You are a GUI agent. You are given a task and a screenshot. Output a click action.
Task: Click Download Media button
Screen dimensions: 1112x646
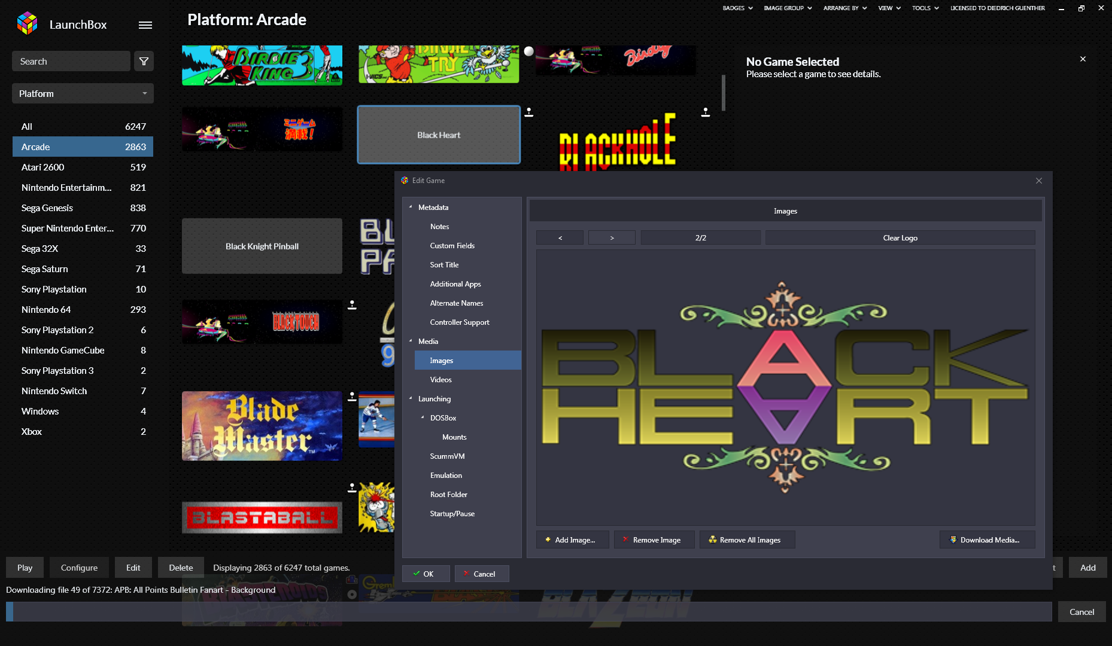point(988,540)
